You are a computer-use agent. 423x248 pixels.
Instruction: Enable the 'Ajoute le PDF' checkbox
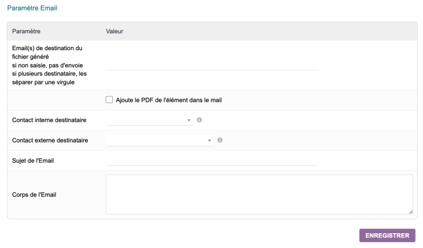tap(109, 99)
